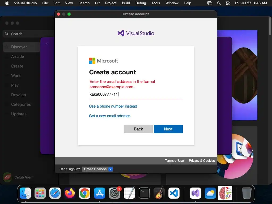Click the Visual Studio logo in dialog

pyautogui.click(x=136, y=33)
